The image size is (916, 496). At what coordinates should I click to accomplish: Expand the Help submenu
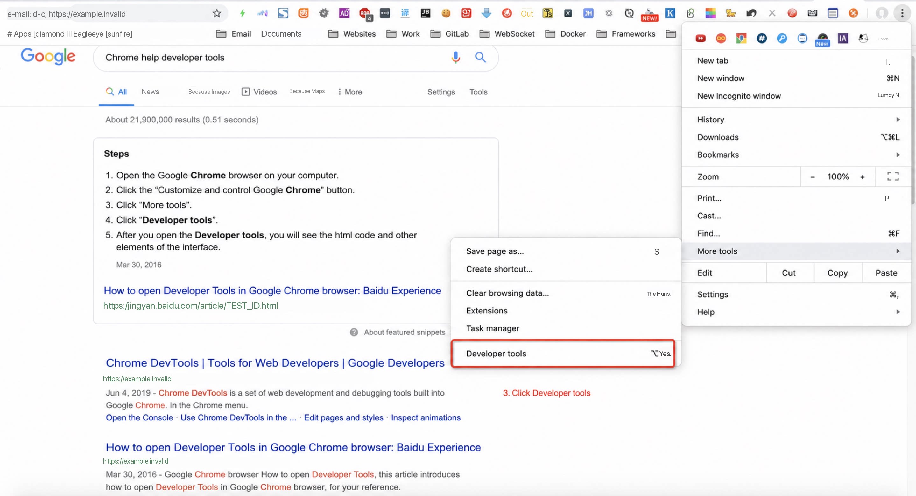click(x=797, y=312)
